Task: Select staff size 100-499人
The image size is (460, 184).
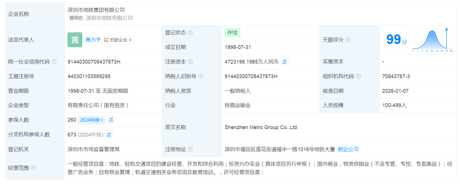Action: click(394, 106)
